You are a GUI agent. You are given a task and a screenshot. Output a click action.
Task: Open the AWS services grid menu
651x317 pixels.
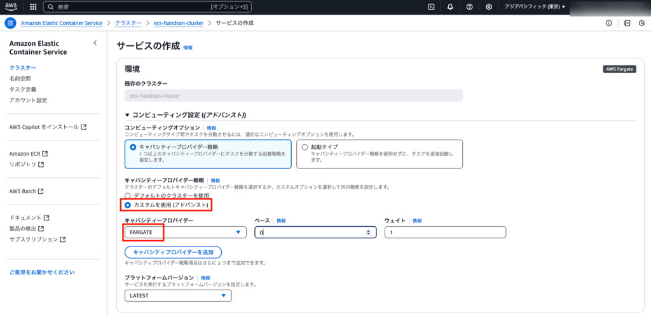click(33, 7)
